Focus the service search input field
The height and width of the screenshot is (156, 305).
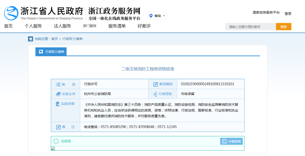click(x=250, y=27)
